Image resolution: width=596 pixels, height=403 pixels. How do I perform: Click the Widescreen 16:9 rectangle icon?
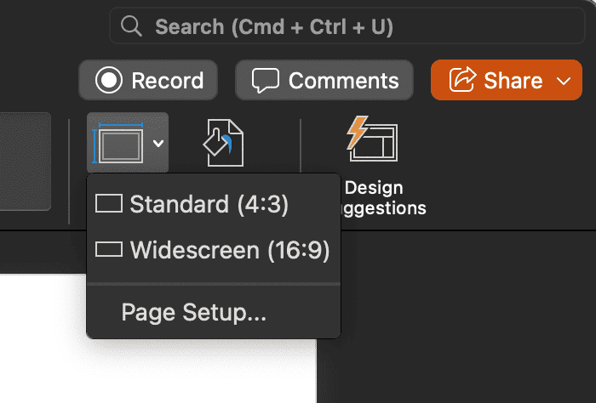[x=109, y=250]
